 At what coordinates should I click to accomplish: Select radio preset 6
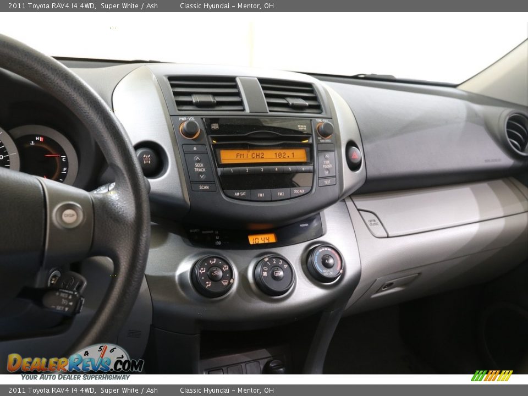click(304, 169)
